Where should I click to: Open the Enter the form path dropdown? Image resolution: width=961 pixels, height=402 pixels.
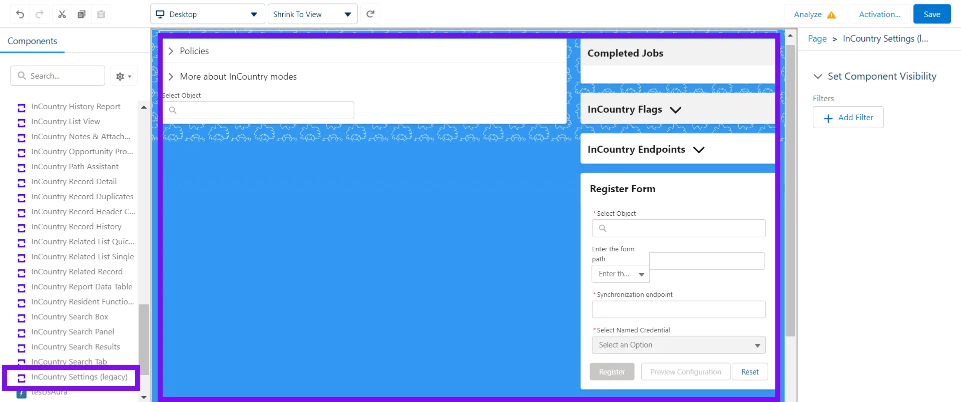pos(621,274)
